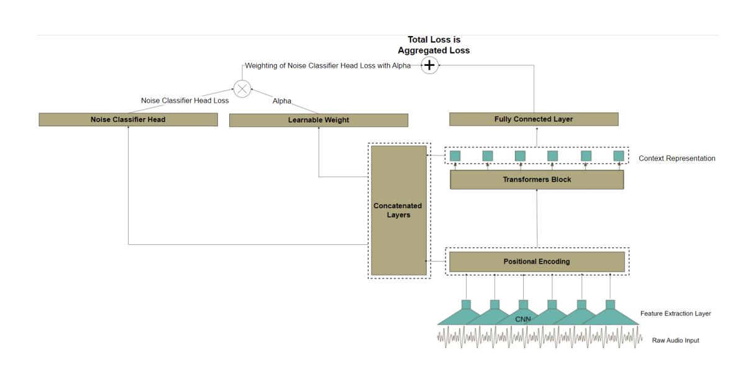
Task: Select the Concatenated Layers box
Action: point(398,211)
